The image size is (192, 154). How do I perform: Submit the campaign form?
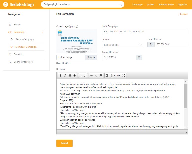(64, 143)
